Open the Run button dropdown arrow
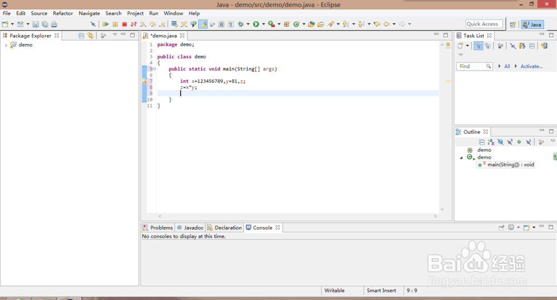 263,24
